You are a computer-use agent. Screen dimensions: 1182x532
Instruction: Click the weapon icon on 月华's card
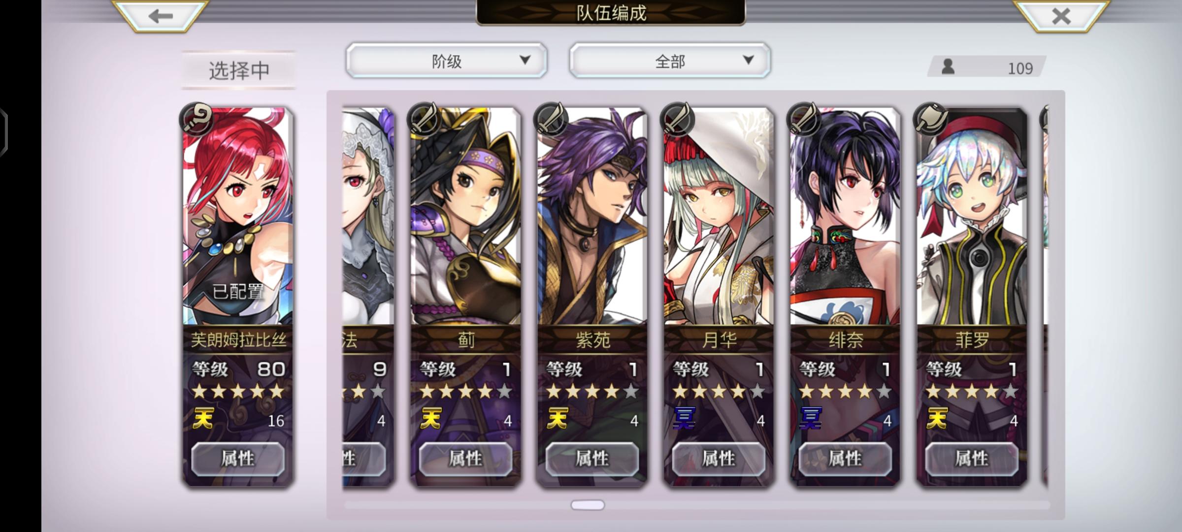click(x=677, y=119)
